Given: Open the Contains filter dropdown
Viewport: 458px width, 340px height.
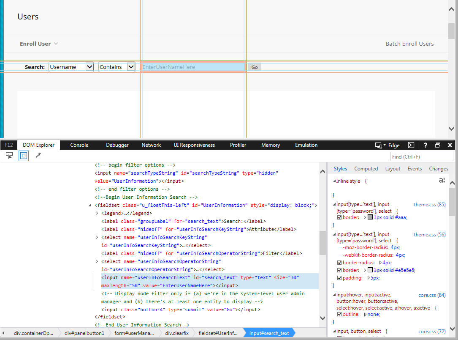Looking at the screenshot, I should [117, 67].
